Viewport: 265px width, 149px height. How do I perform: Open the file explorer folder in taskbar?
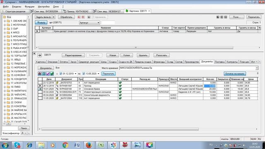click(x=41, y=145)
